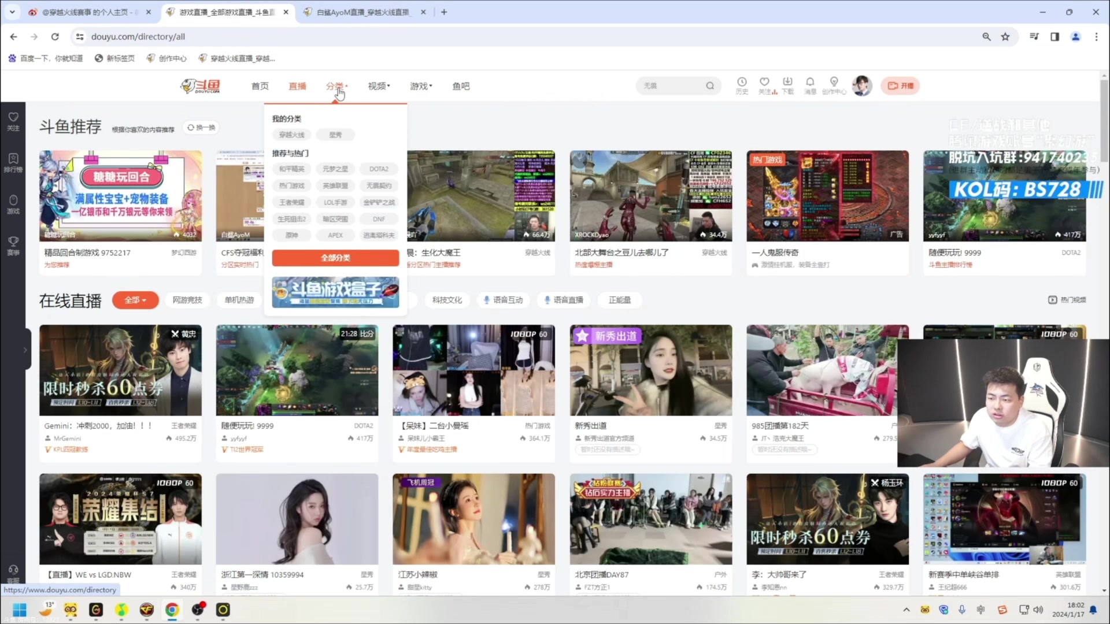This screenshot has height=624, width=1110.
Task: Choose 星秀 under 我的分类
Action: click(x=335, y=135)
